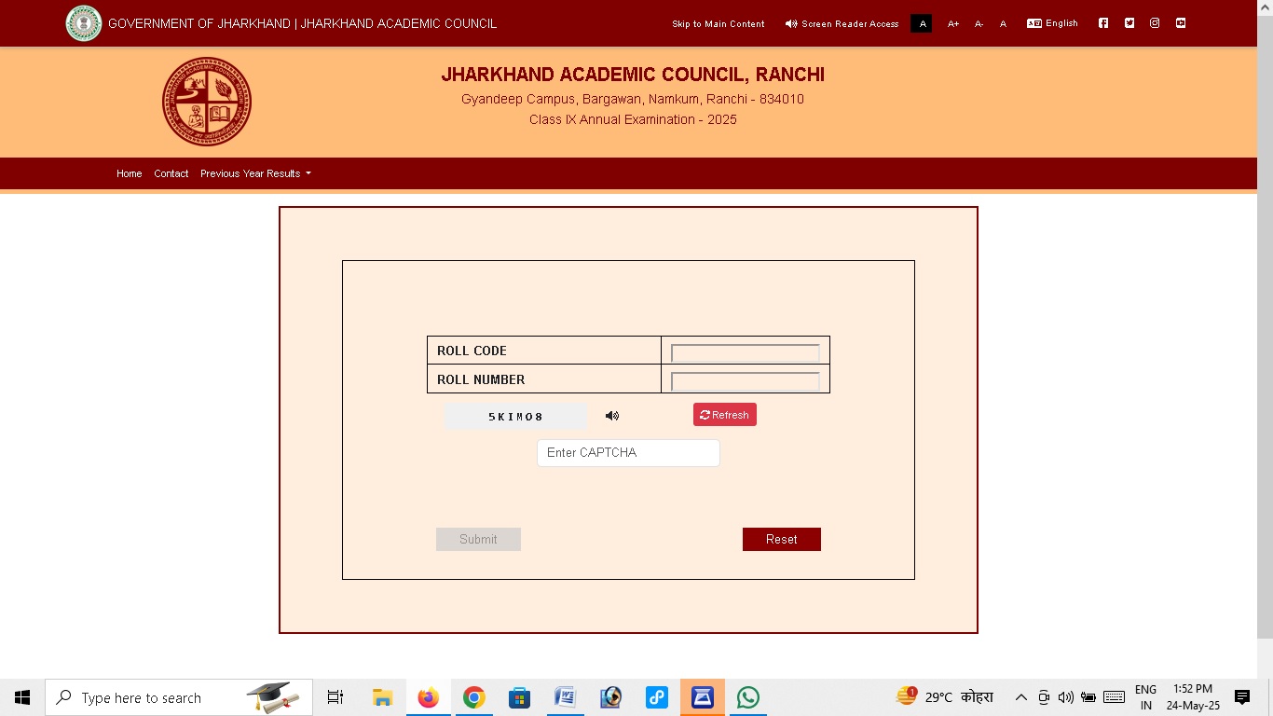The image size is (1273, 716).
Task: Show hidden system tray icons
Action: point(1021,697)
